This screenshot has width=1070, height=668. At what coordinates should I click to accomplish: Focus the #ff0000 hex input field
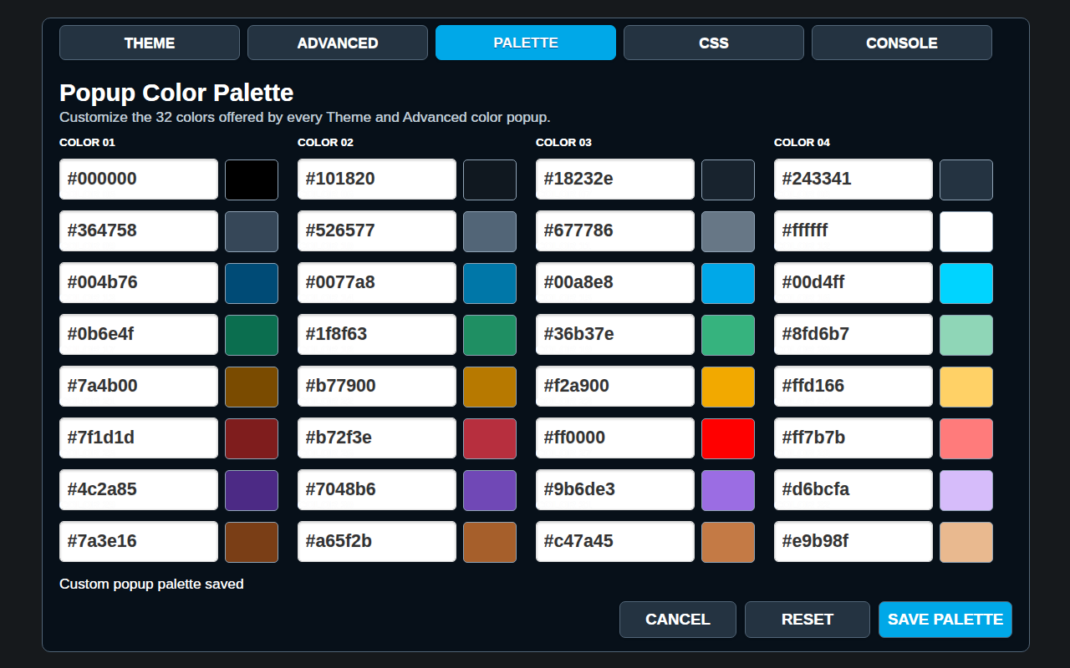(x=615, y=438)
